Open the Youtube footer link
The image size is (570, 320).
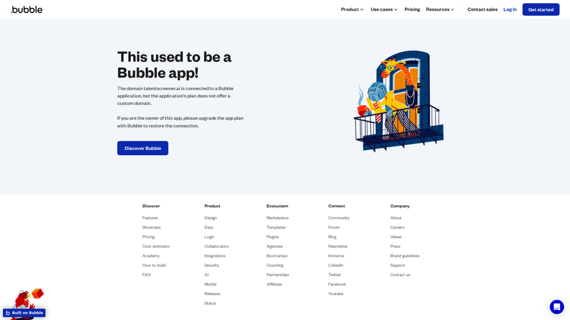[x=335, y=293]
